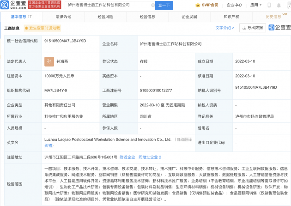Click the company name search field
291x206 pixels.
pos(109,5)
